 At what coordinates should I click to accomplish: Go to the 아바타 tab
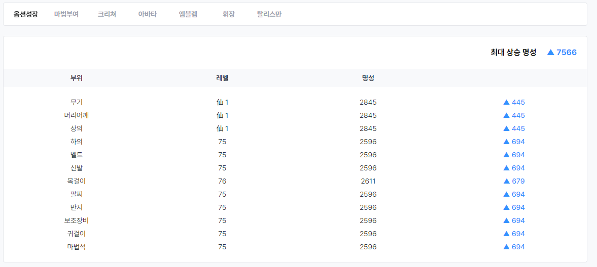(x=148, y=14)
